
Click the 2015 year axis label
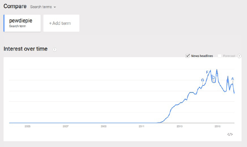217,126
